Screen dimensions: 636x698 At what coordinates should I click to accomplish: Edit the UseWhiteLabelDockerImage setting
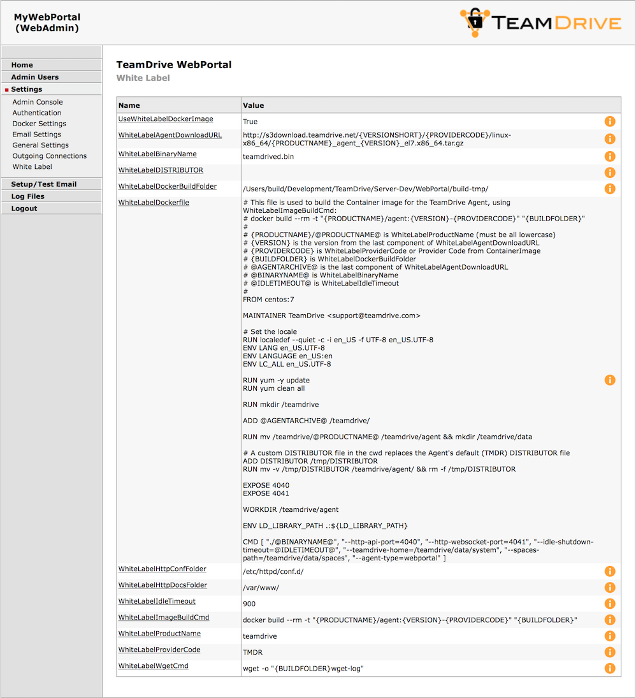coord(166,119)
